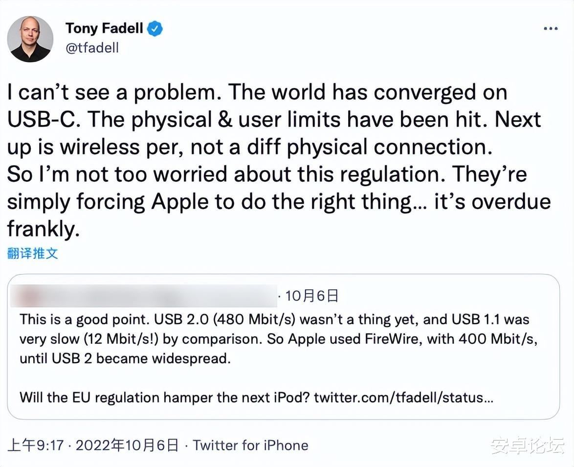This screenshot has height=467, width=574.
Task: Open the "Tony Fadell" display name
Action: pyautogui.click(x=104, y=28)
